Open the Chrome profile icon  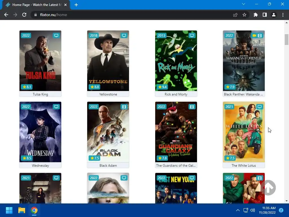[274, 15]
